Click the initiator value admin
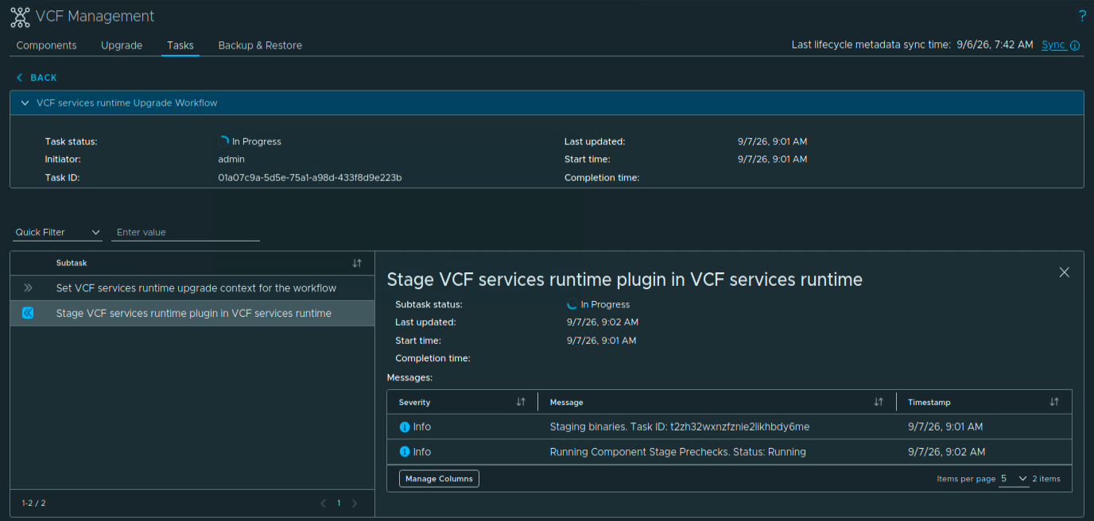 (231, 160)
